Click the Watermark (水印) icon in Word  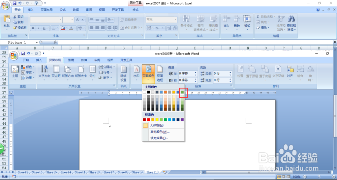(x=136, y=69)
